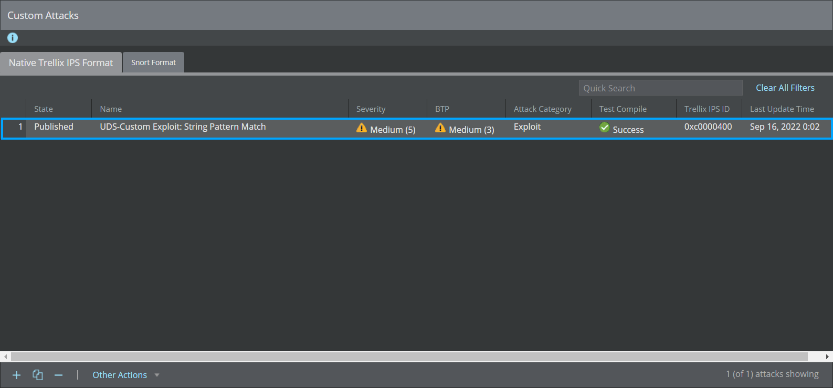This screenshot has width=833, height=388.
Task: Click the horizontal scrollbar left arrow
Action: click(5, 356)
